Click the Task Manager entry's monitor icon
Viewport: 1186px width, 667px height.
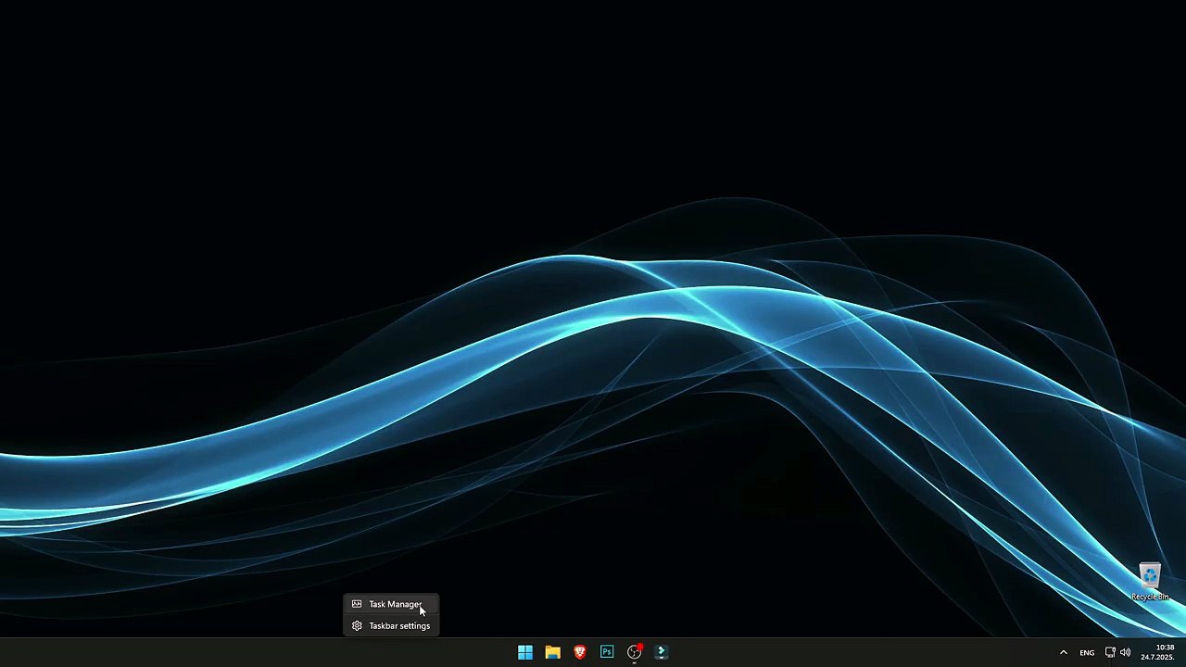click(357, 604)
